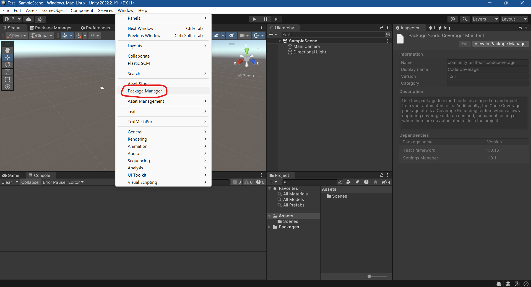
Task: Toggle Inspector panel lock
Action: (520, 28)
